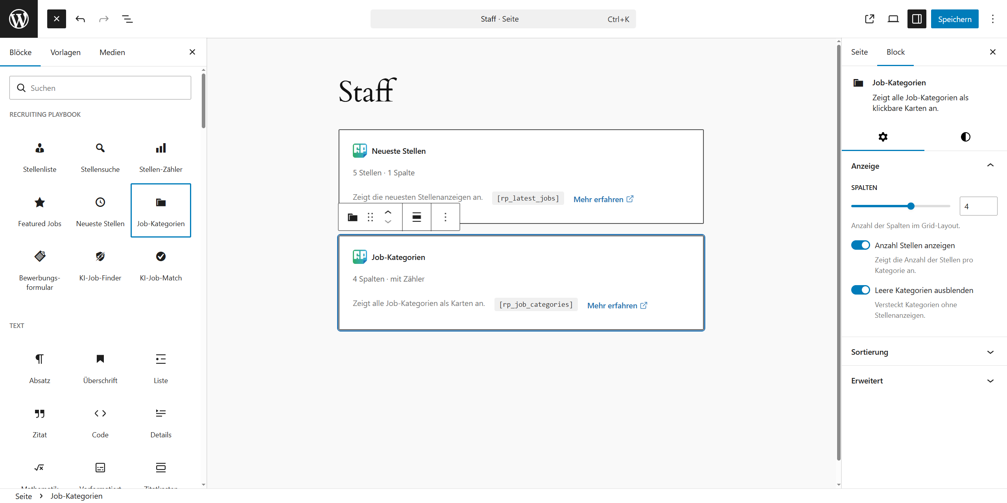
Task: Open the list view via document overview icon
Action: click(x=127, y=18)
